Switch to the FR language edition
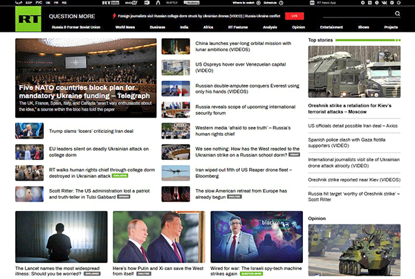Screen dimensions: 415x279 [56, 3]
